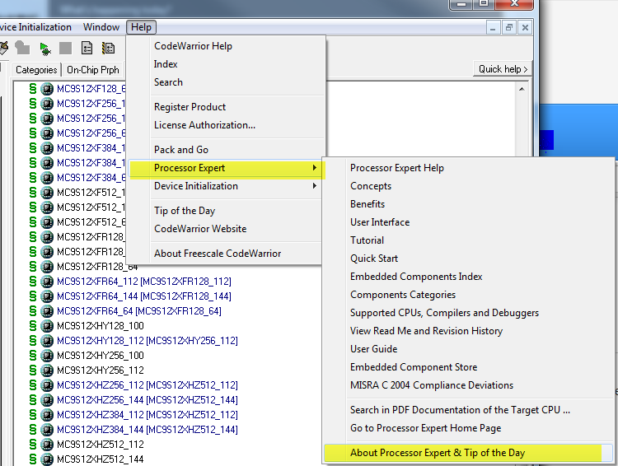Click the striped-bar document toolbar icon
Screen dimensions: 618x466
(x=109, y=48)
